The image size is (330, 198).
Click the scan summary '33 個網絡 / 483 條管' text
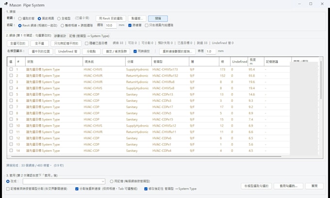(35, 165)
